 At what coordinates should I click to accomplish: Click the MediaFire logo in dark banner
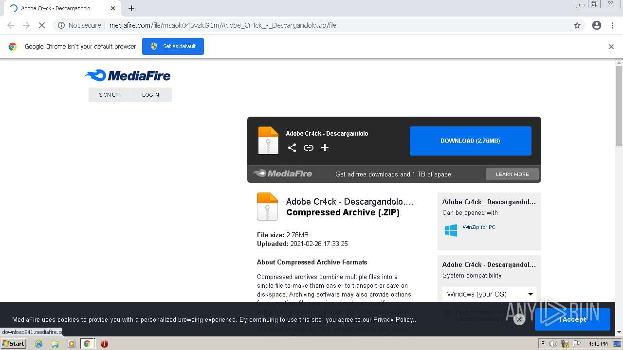pyautogui.click(x=282, y=174)
